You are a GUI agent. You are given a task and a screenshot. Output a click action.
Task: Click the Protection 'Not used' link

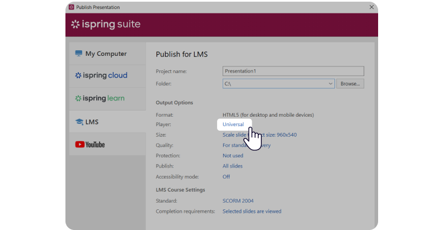[x=233, y=156]
